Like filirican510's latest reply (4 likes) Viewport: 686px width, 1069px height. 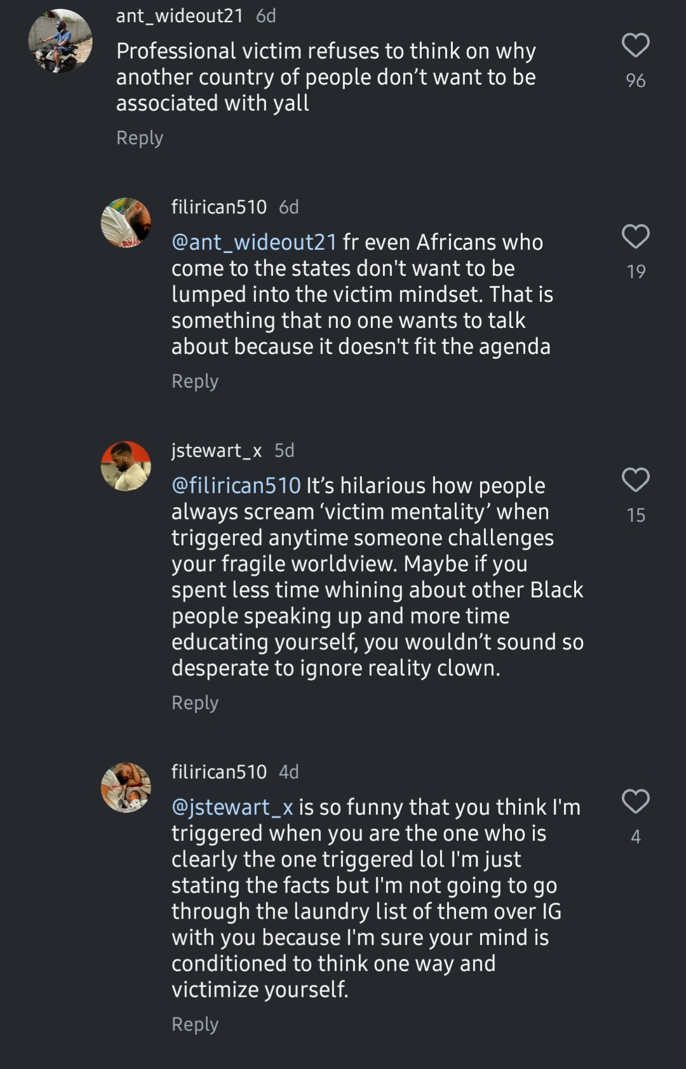click(635, 801)
